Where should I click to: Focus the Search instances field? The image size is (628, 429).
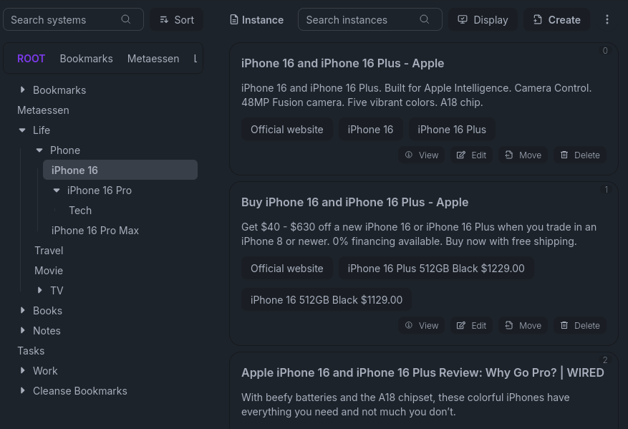(358, 19)
